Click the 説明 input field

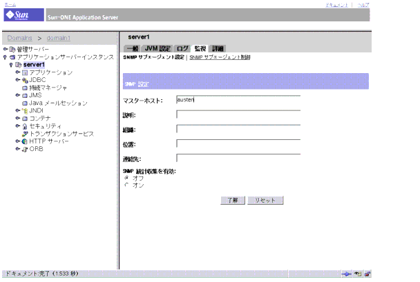tap(238, 114)
